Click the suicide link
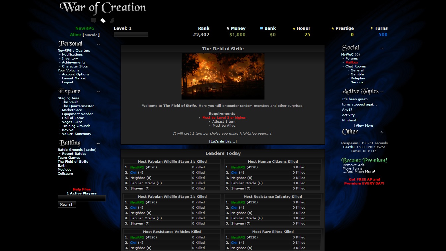 [x=91, y=35]
